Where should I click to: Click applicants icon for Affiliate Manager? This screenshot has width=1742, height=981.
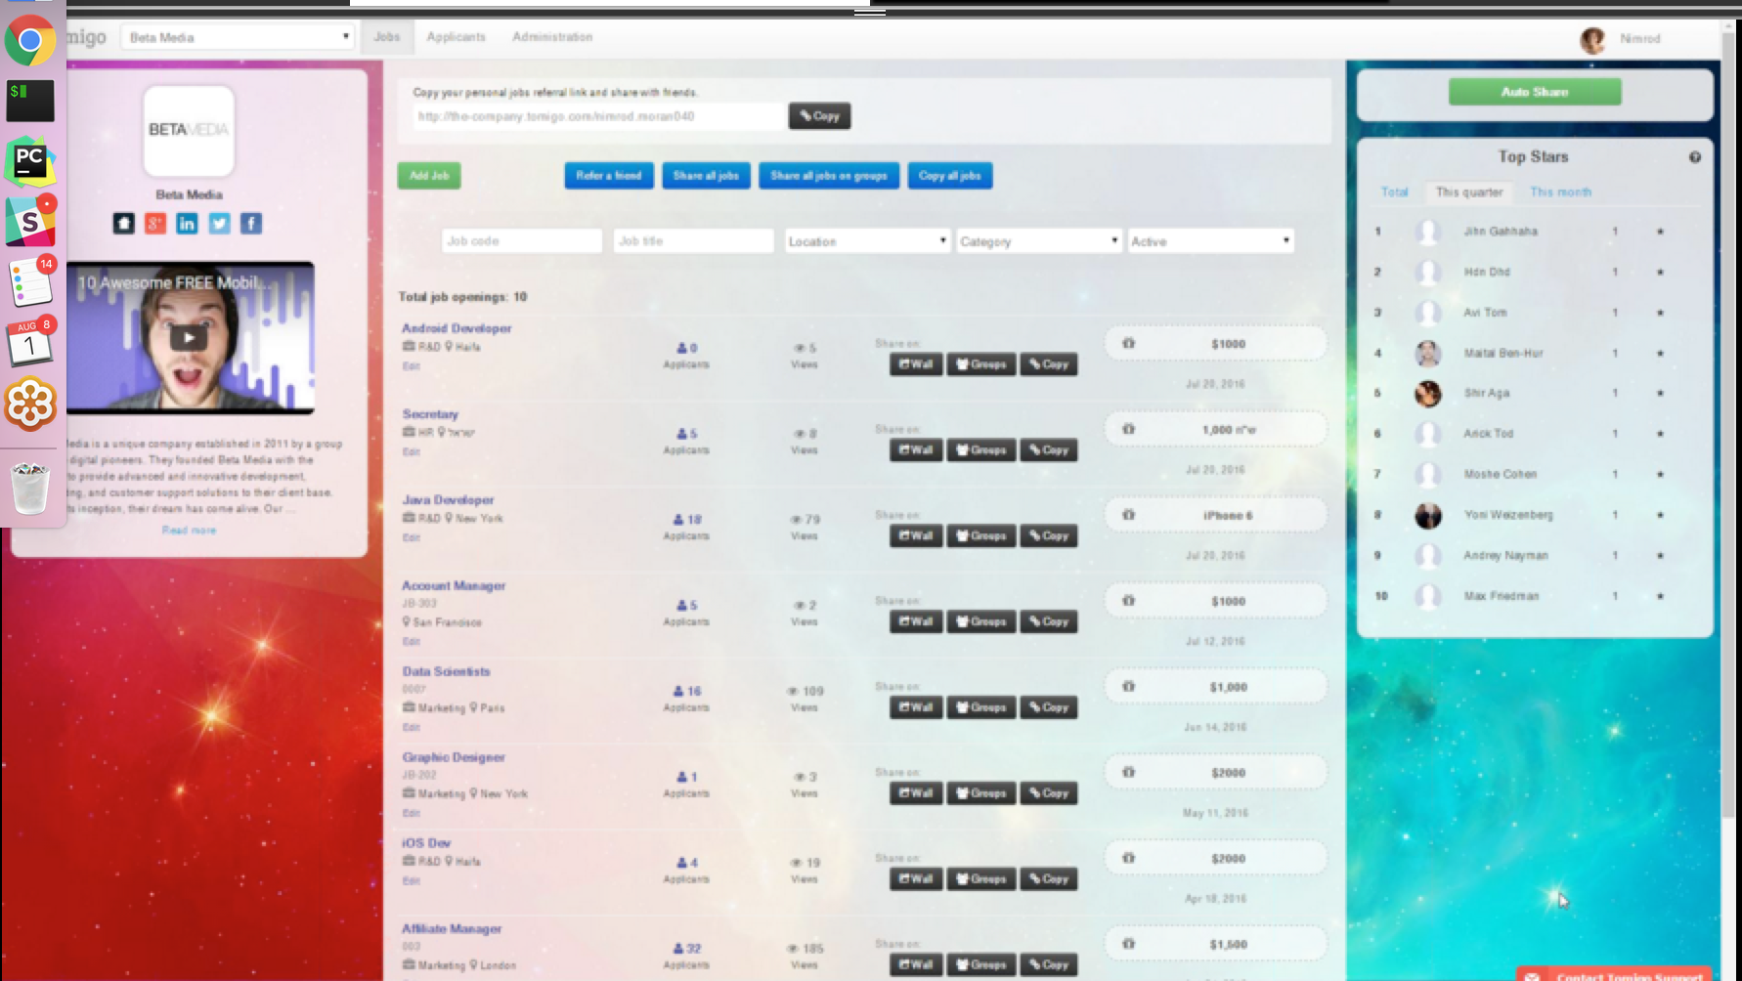click(x=678, y=949)
